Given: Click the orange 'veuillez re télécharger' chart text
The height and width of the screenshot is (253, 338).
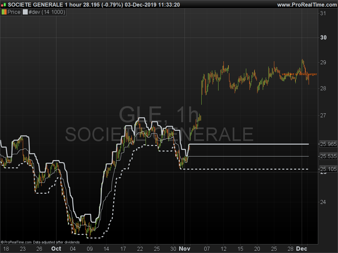Looking at the screenshot, I should coord(299,74).
